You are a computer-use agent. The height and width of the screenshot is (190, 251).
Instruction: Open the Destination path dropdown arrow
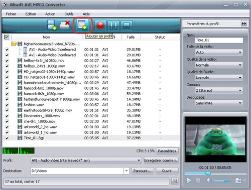[x=127, y=171]
